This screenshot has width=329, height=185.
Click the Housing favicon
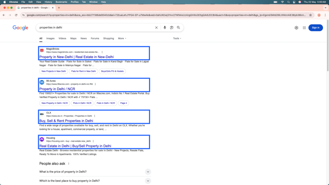click(42, 139)
